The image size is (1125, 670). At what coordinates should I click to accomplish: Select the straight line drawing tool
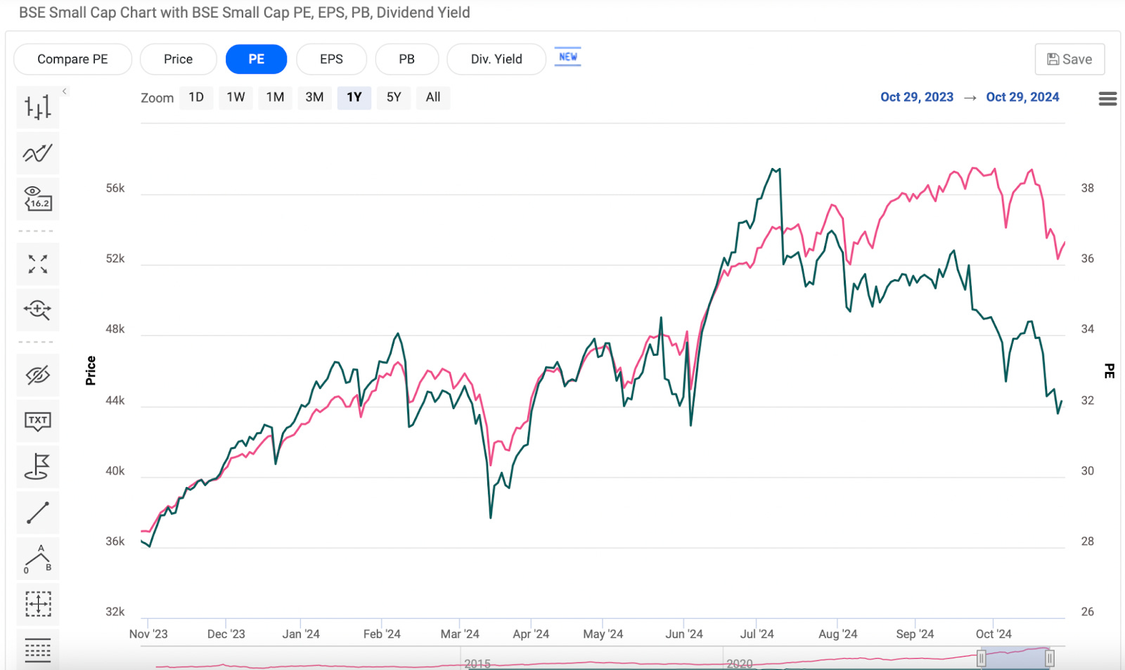pos(38,513)
